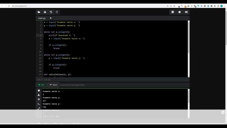Collapse the while loop at line 11
Viewport: 227px width, 128px height.
43,55
